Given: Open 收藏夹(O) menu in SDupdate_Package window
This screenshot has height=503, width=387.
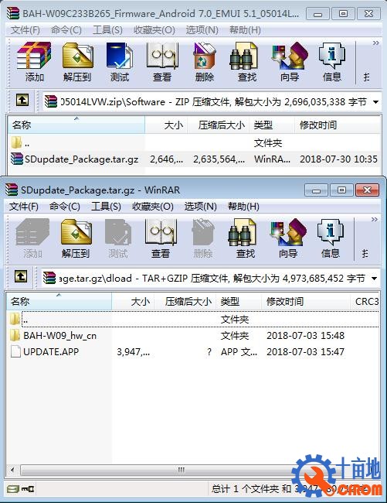Looking at the screenshot, I should point(153,207).
